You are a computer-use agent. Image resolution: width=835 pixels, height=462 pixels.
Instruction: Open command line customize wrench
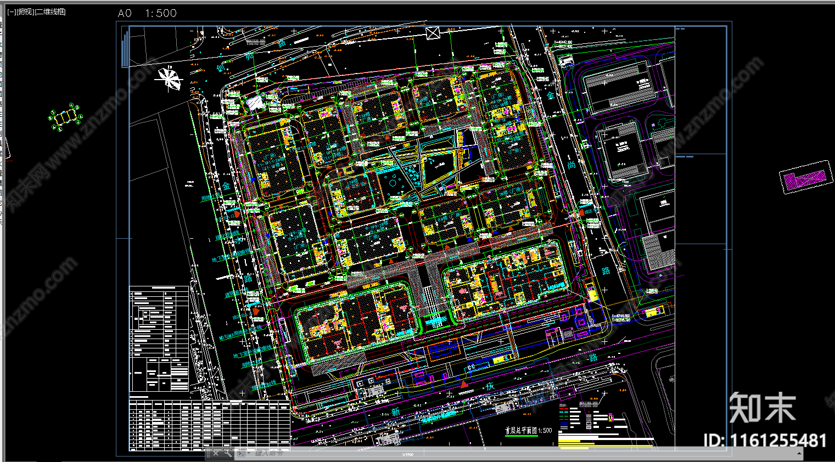[227, 453]
